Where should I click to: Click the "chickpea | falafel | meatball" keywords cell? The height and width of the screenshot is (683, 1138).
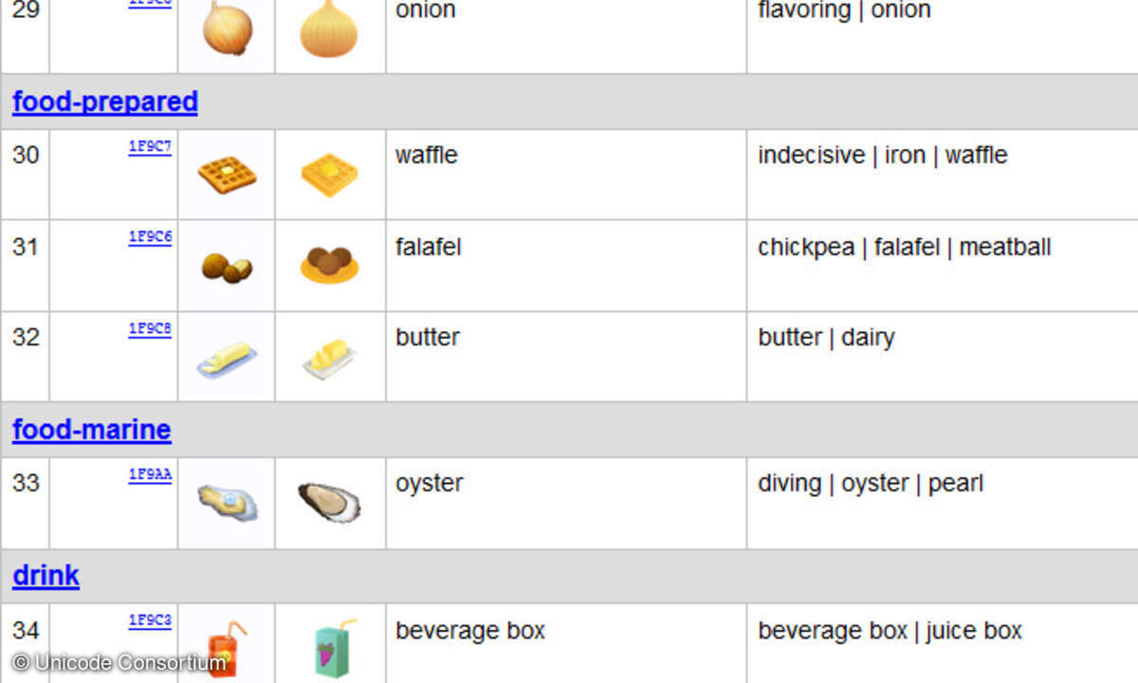click(904, 248)
